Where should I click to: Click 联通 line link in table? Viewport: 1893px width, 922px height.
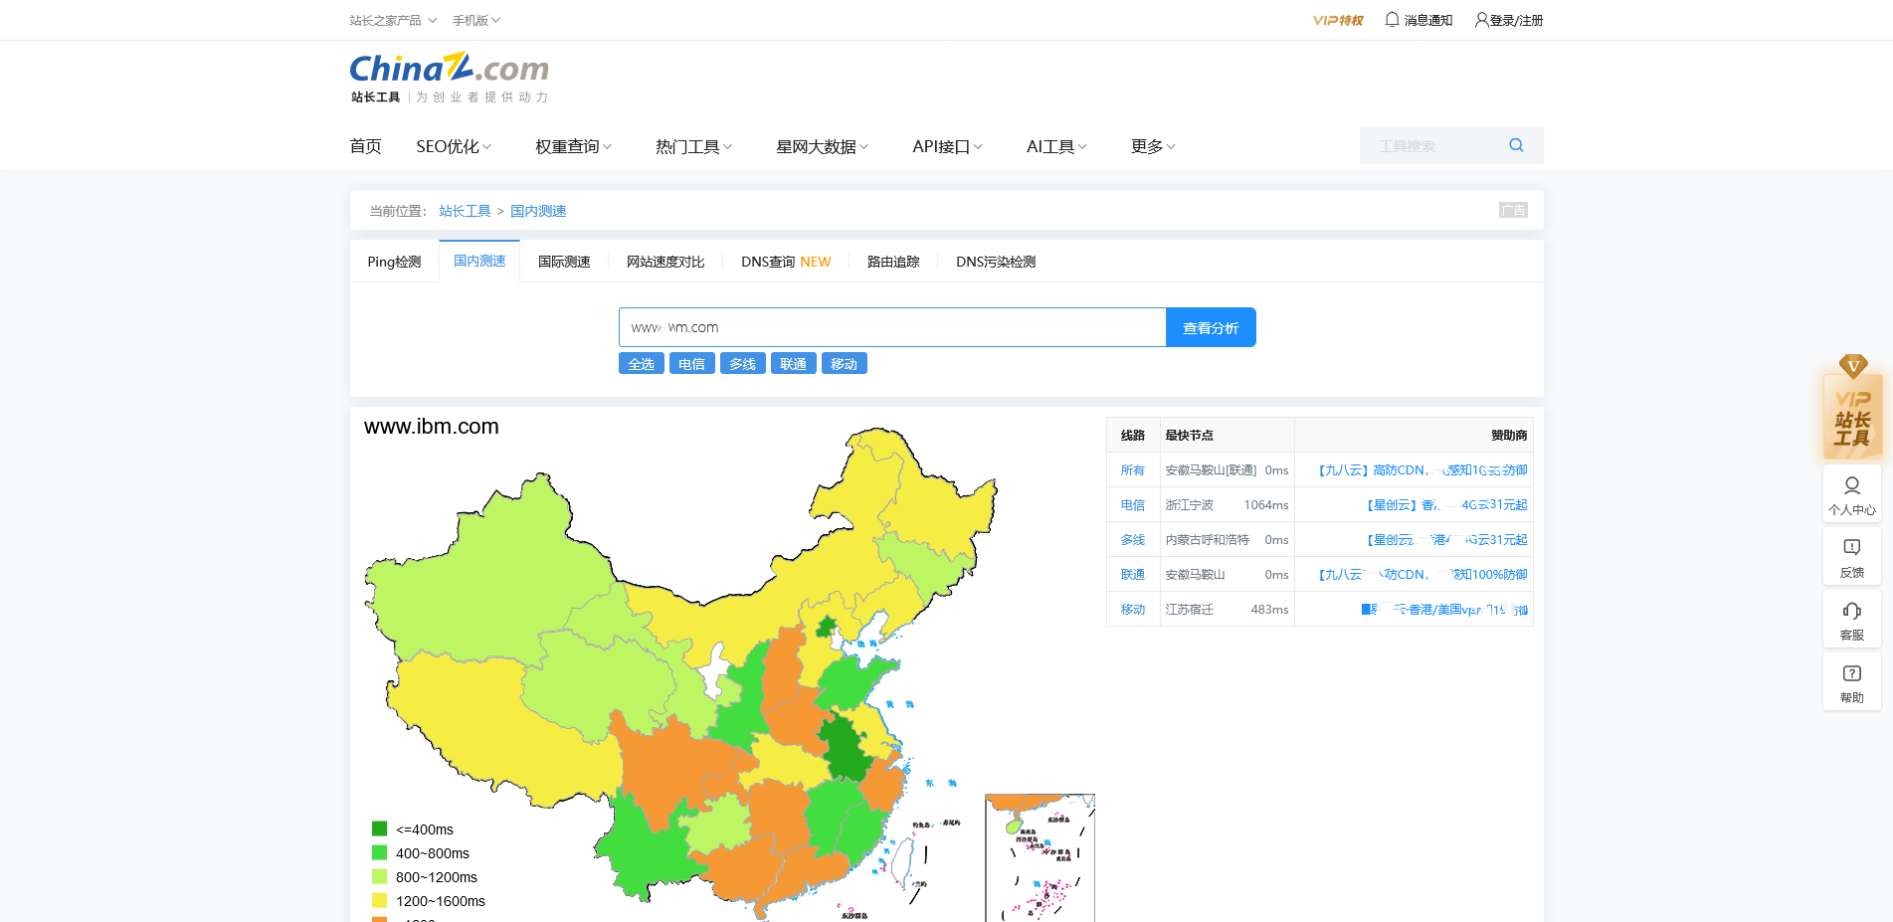[x=1132, y=575]
